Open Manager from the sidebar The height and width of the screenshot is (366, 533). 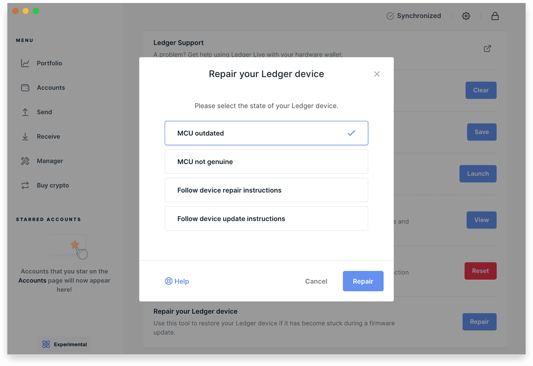click(x=50, y=161)
